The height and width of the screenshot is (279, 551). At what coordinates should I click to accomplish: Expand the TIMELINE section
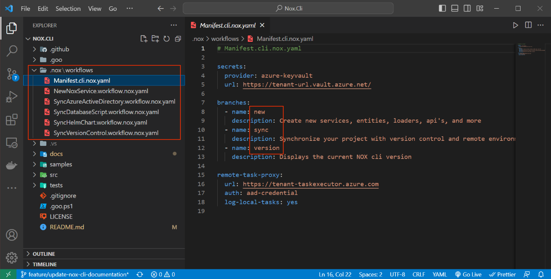(104, 264)
